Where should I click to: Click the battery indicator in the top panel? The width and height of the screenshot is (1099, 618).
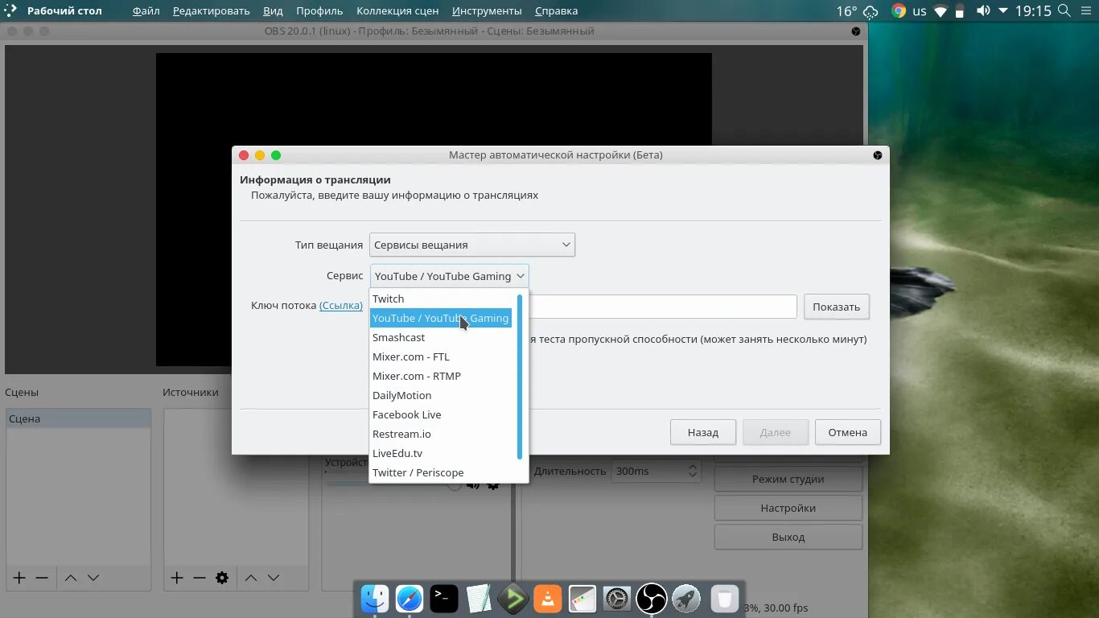point(961,11)
